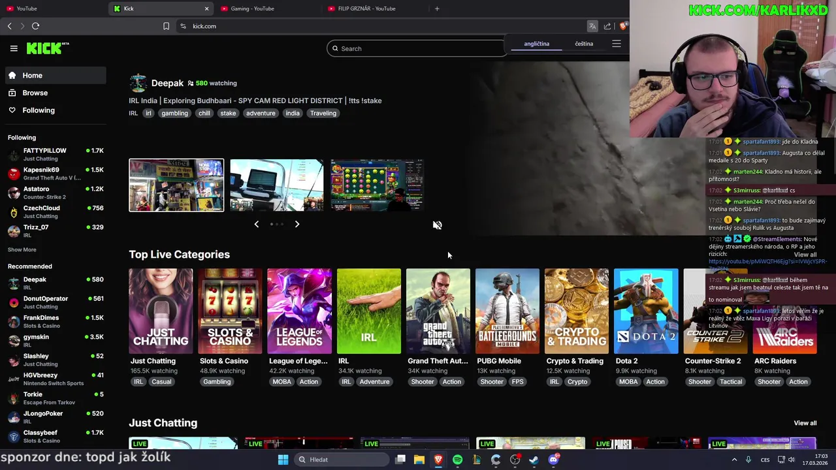
Task: Expand Show more followed channels
Action: pos(22,249)
